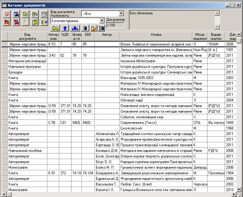Click the События, изменившие мир cell
243x197 pixels.
pyautogui.click(x=156, y=117)
